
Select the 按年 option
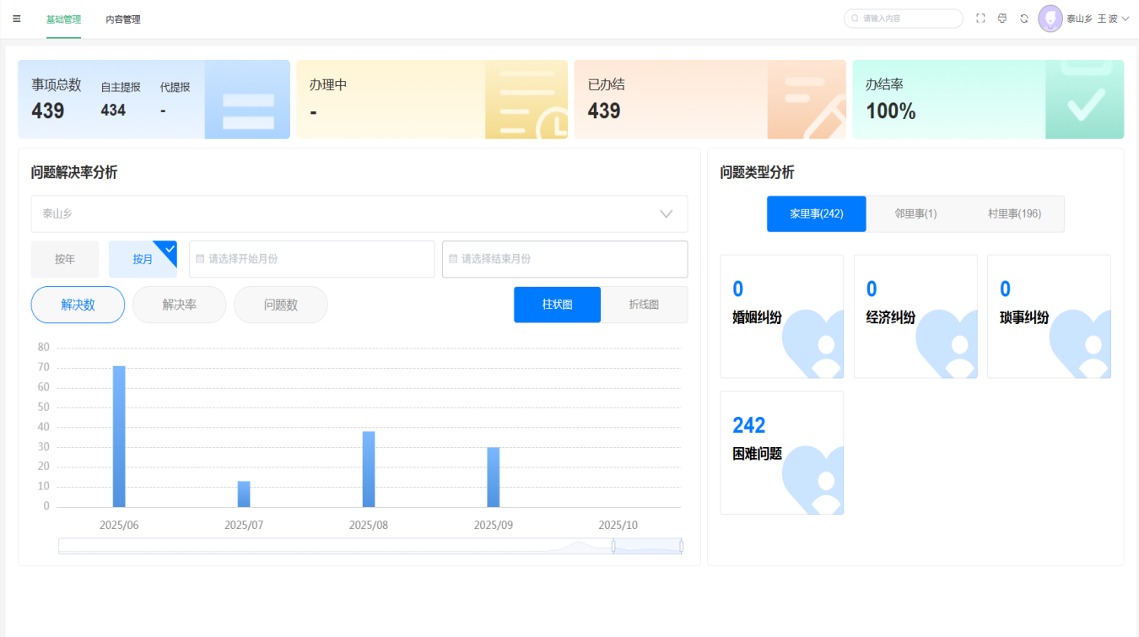pyautogui.click(x=65, y=259)
